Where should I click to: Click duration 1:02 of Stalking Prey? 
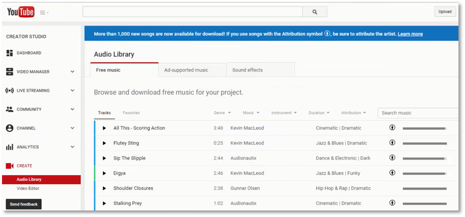click(x=218, y=203)
